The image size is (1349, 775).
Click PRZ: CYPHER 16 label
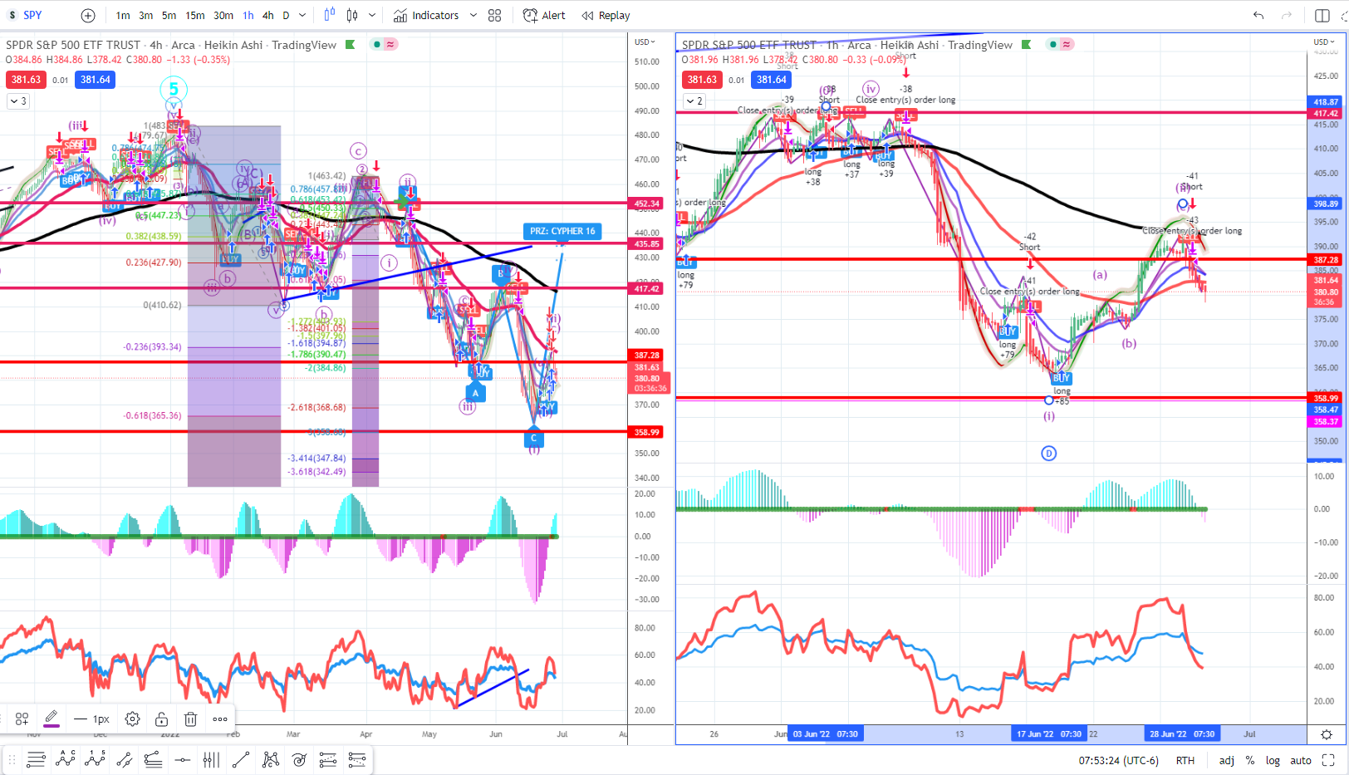(562, 231)
